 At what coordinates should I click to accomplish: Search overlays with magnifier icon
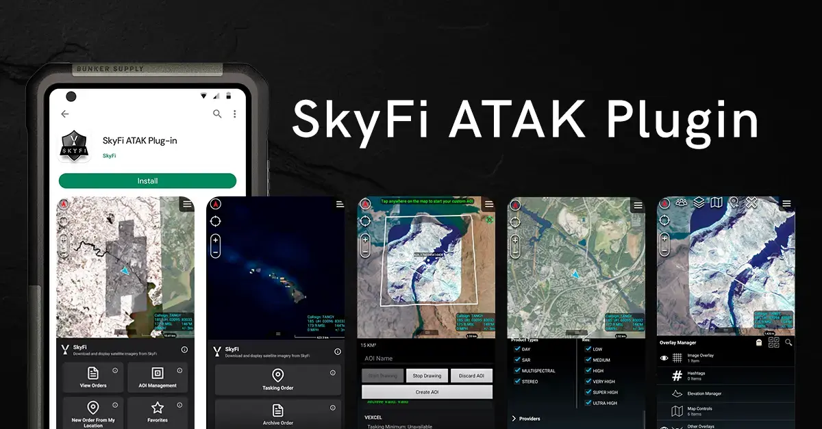(788, 342)
